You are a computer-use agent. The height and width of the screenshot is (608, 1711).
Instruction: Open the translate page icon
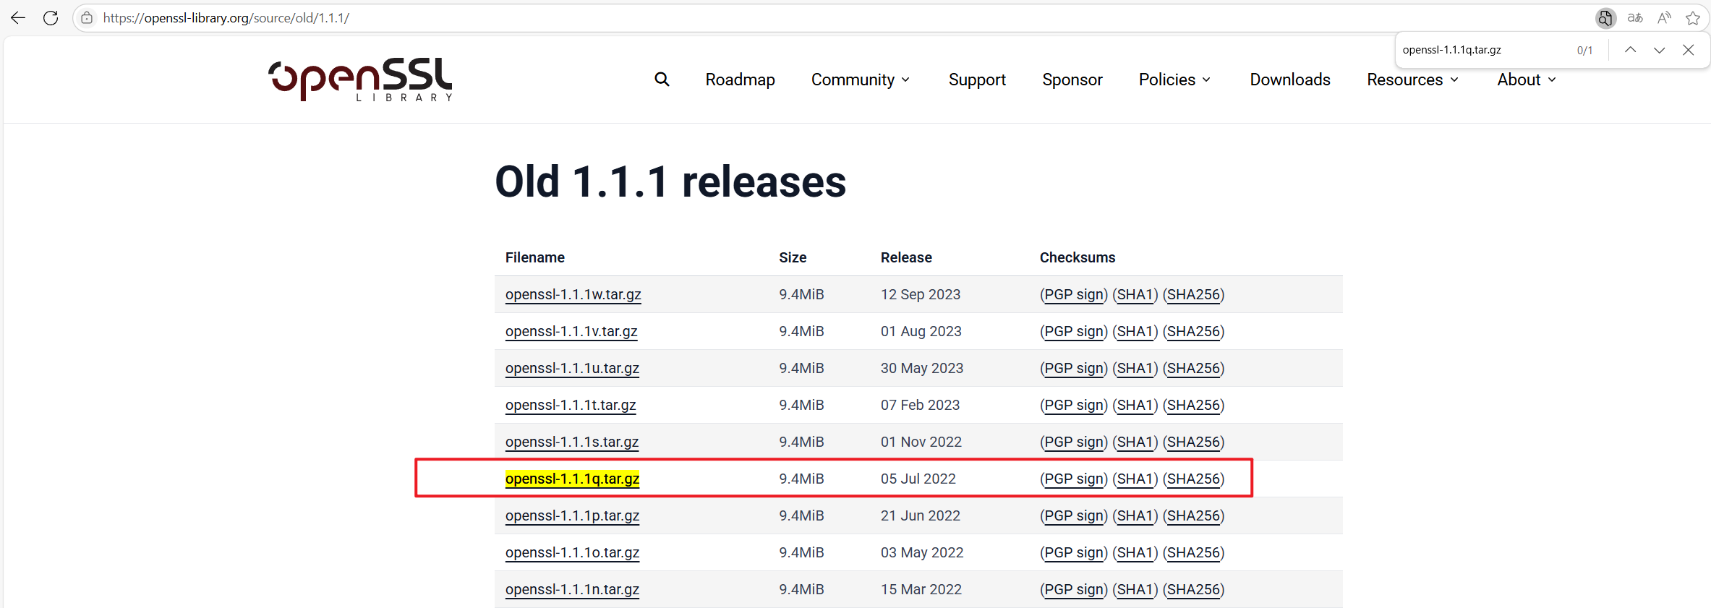tap(1635, 18)
